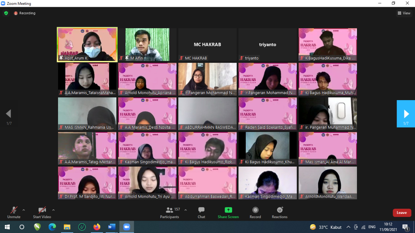Click the Recording status indicator

click(x=25, y=13)
